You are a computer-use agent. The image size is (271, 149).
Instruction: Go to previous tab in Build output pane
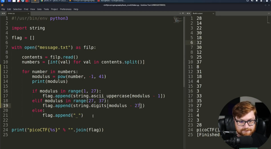(187, 13)
